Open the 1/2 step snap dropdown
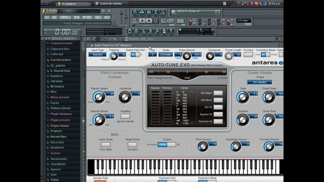 [244, 20]
